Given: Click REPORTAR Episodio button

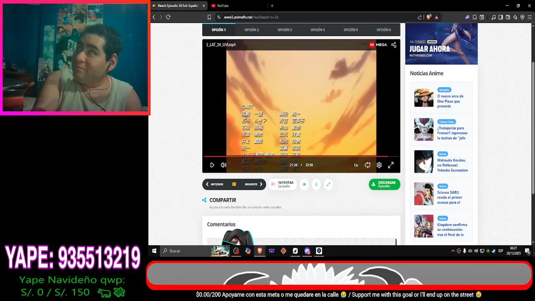Looking at the screenshot, I should coord(283,184).
